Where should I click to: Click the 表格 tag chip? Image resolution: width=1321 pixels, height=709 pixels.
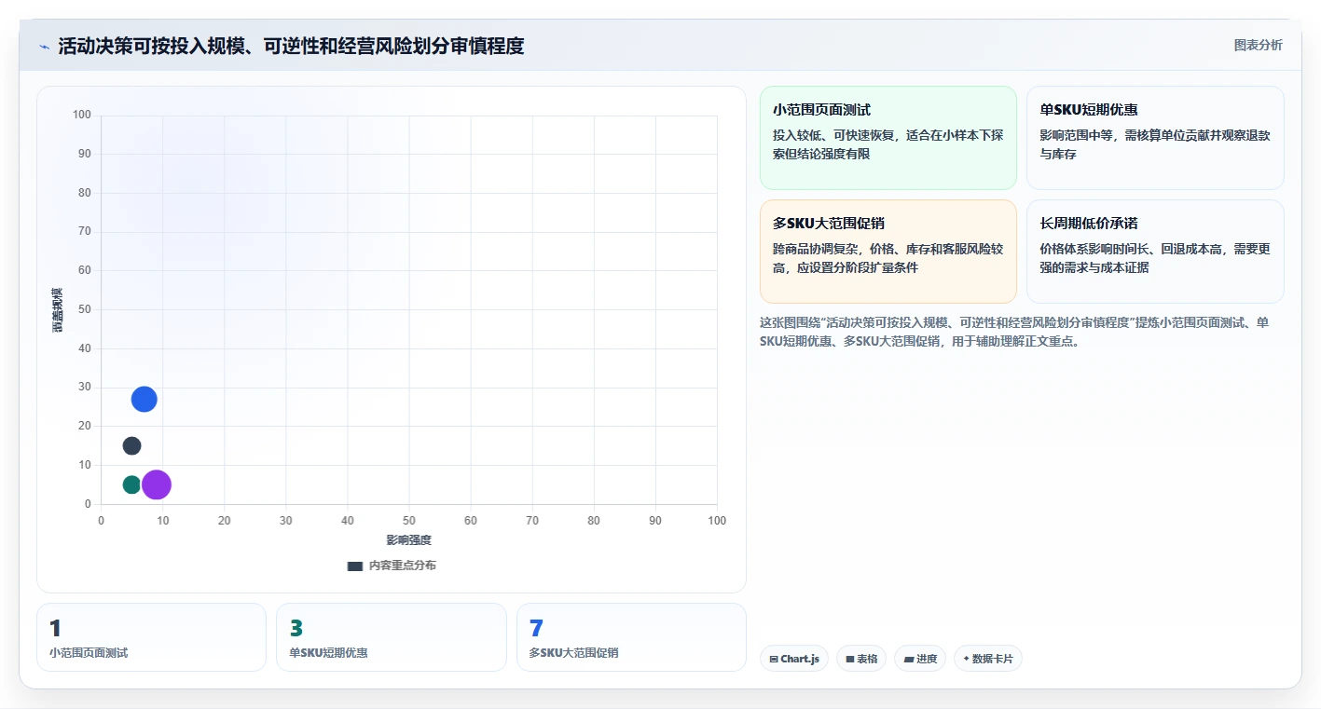(x=861, y=659)
